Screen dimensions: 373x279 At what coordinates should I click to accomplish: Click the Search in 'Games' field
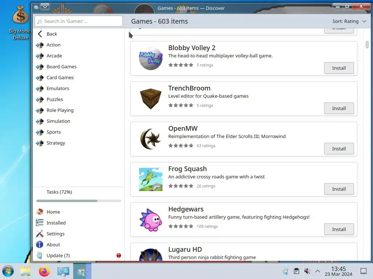click(79, 21)
